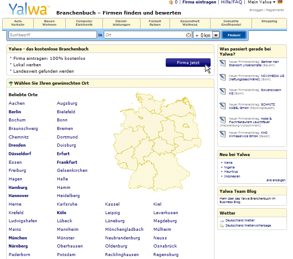Click into the Ort location field
Screen dimensions: 293x259
pos(148,35)
